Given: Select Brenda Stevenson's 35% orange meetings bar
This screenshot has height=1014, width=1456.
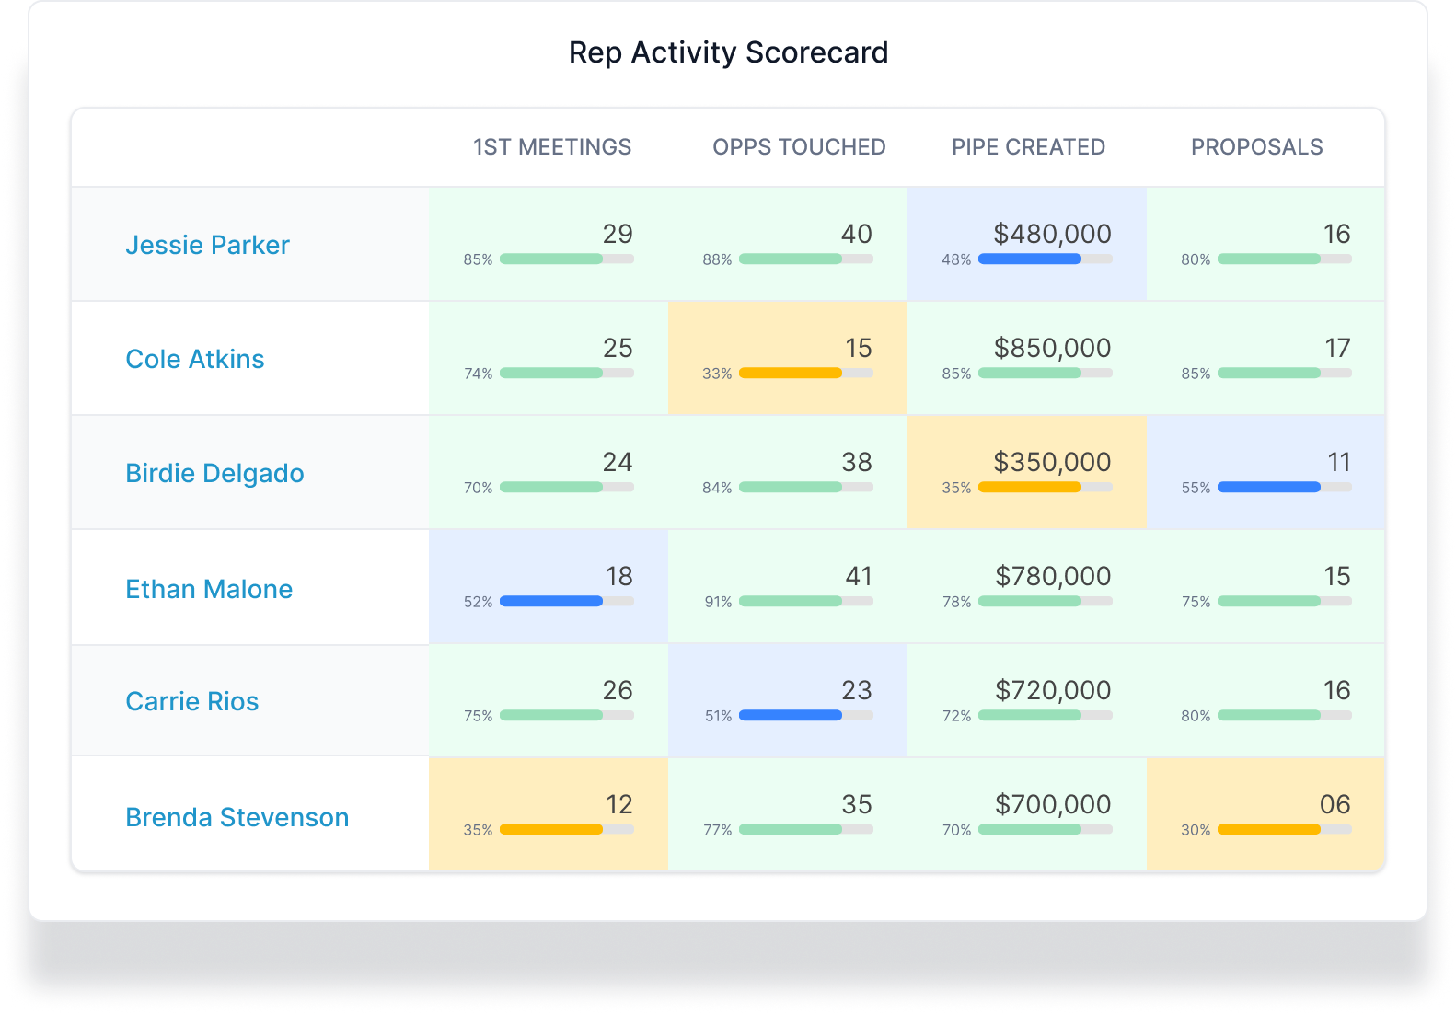Looking at the screenshot, I should click(x=567, y=830).
